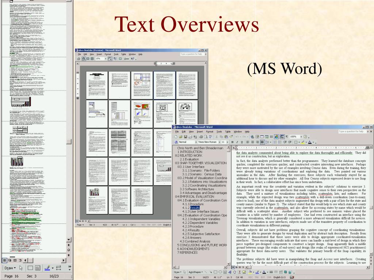Select the Rectangle drawing tool in front window

coord(215,272)
